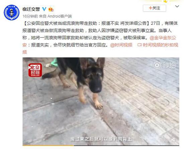The width and height of the screenshot is (184, 149).
Task: Play the German shepherd video thumbnail
Action: [x=101, y=101]
